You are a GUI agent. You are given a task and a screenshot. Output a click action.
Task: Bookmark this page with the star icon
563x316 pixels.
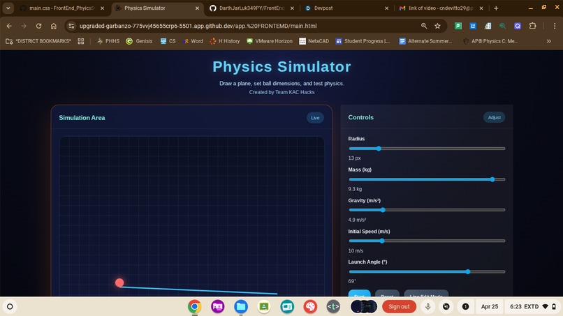437,26
